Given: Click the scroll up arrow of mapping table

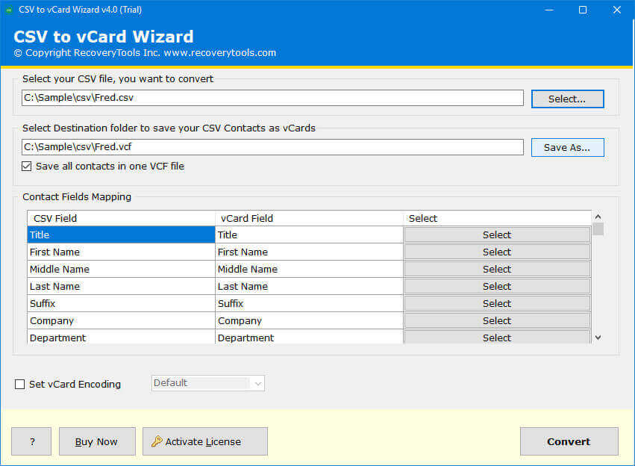Looking at the screenshot, I should coord(598,217).
